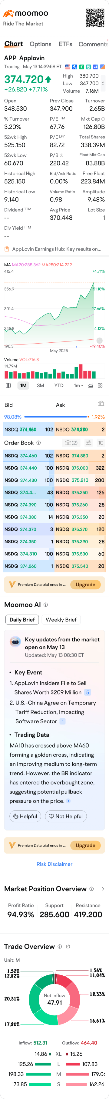Open the 1m interval dropdown
The image size is (109, 1099).
point(79,385)
